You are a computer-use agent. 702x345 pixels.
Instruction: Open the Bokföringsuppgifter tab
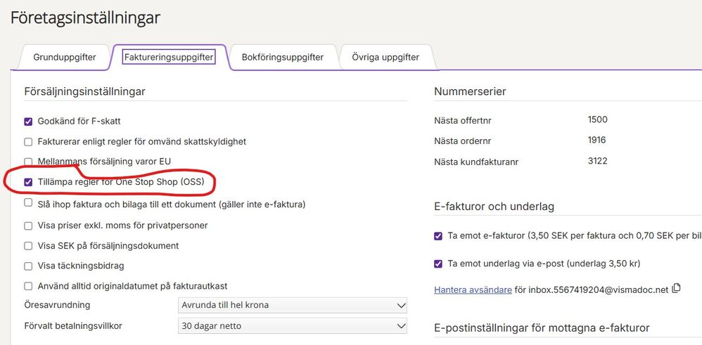point(283,58)
